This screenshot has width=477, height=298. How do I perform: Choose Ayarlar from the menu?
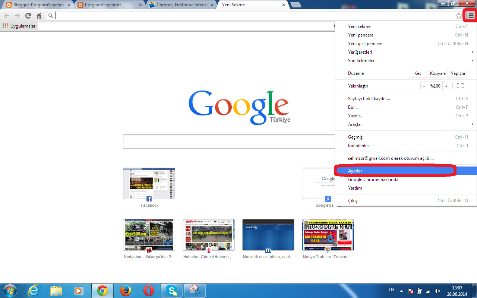pos(406,171)
